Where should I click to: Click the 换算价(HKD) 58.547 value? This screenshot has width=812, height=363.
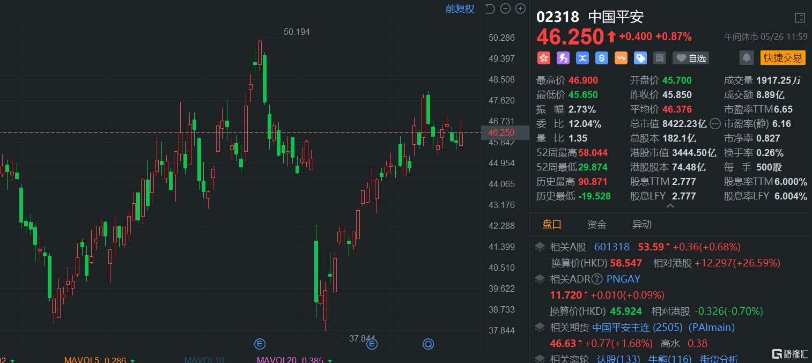tap(626, 263)
